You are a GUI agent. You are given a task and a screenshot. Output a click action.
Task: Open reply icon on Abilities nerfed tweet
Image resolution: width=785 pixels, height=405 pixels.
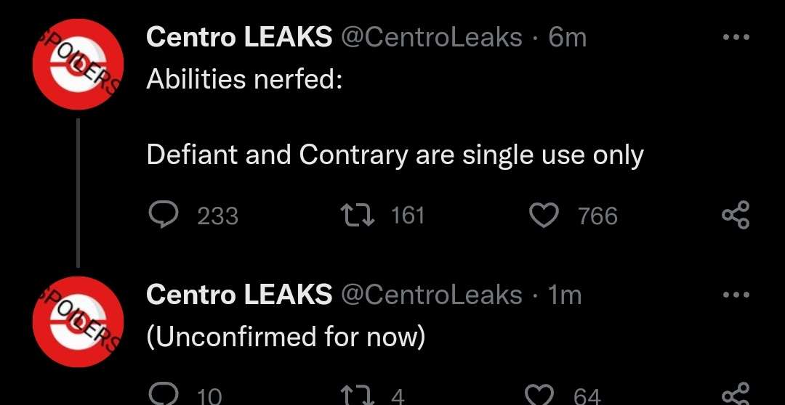164,216
